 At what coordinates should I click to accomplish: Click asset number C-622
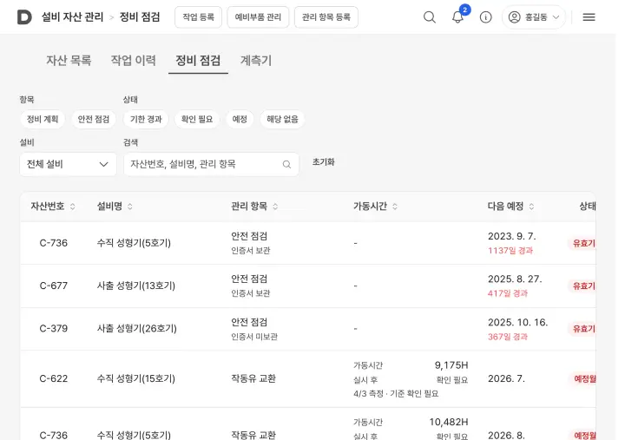pos(54,378)
